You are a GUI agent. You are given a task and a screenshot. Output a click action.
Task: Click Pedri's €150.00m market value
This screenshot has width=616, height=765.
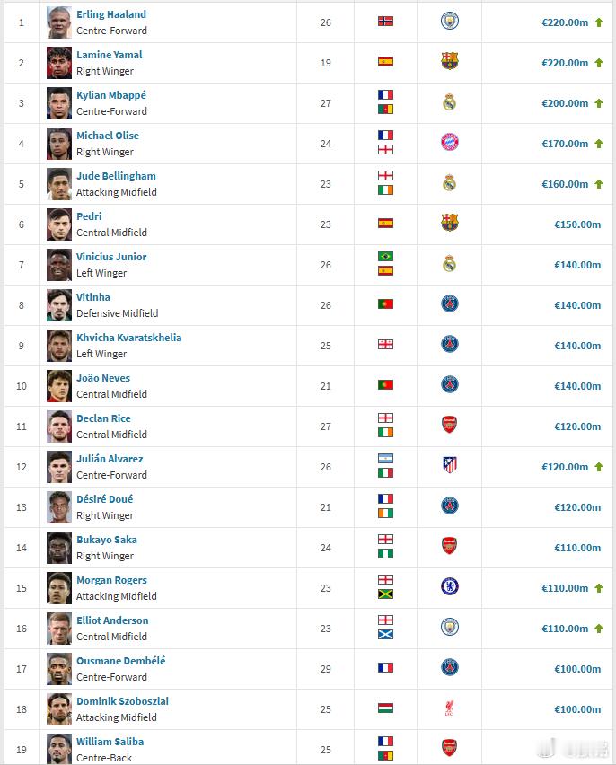pyautogui.click(x=577, y=224)
